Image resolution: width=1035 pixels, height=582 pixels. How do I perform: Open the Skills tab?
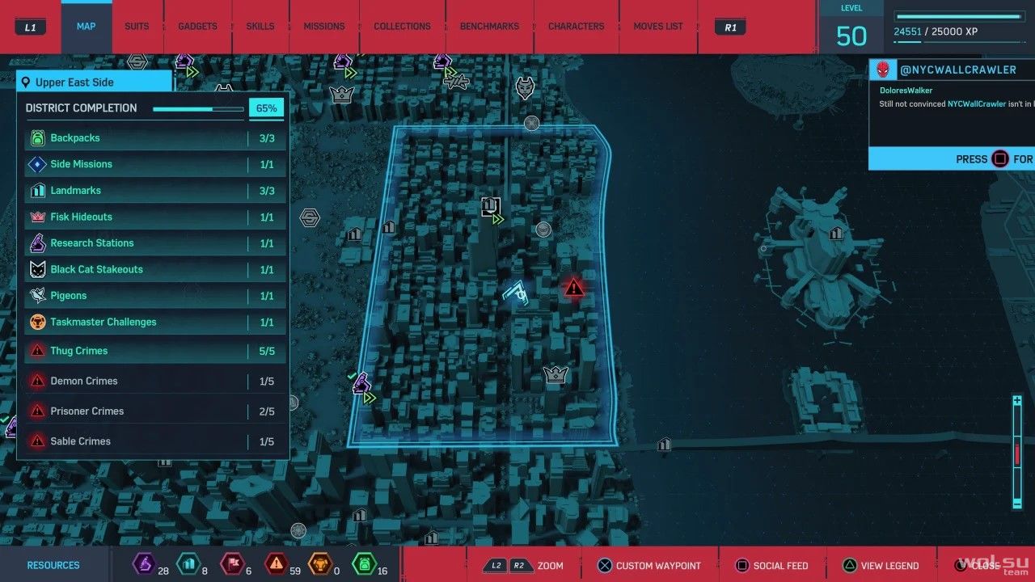pos(260,27)
